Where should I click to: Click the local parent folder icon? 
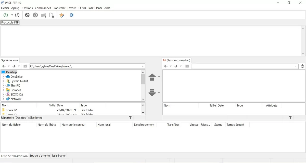coord(25,66)
